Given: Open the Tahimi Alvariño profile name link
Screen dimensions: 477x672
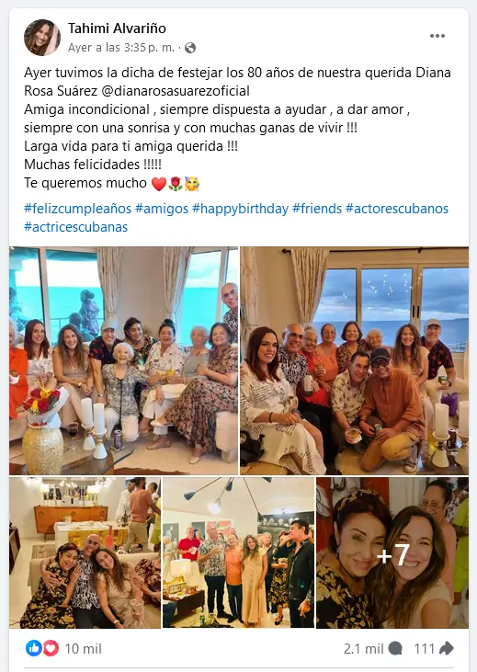Looking at the screenshot, I should [x=117, y=28].
